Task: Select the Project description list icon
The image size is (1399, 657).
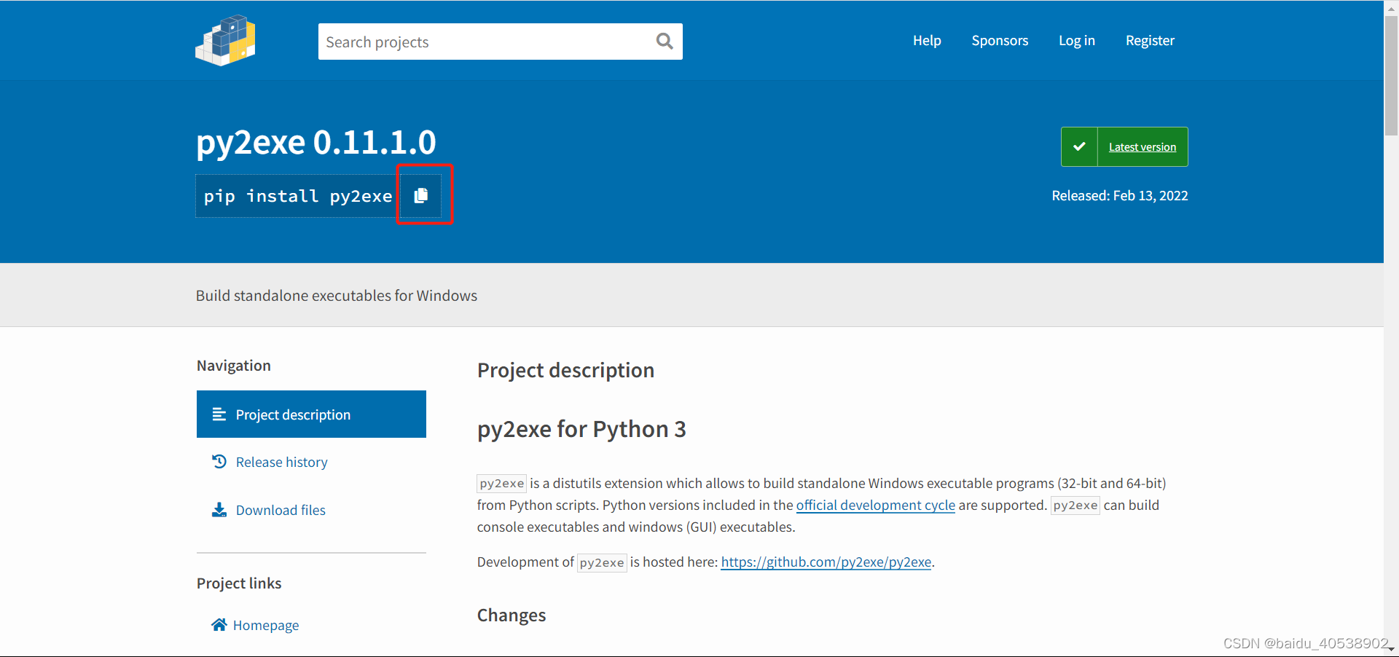Action: 219,414
